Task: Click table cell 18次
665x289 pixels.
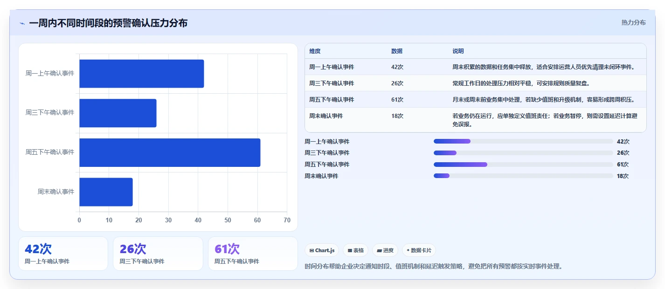Action: 397,116
